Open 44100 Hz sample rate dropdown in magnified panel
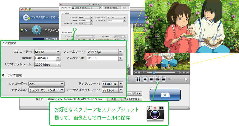The height and width of the screenshot is (126, 239). tap(112, 84)
